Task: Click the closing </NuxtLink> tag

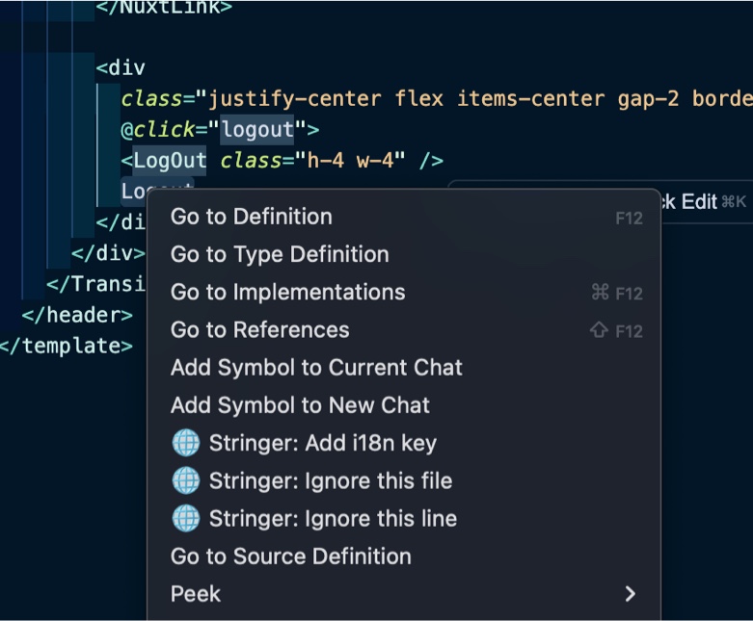Action: (164, 7)
